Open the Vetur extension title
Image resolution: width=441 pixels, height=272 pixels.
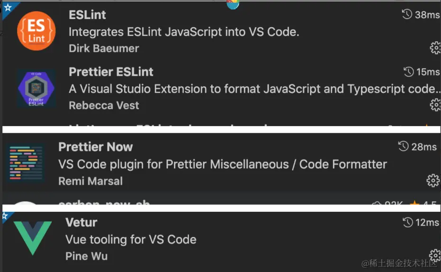tap(81, 222)
